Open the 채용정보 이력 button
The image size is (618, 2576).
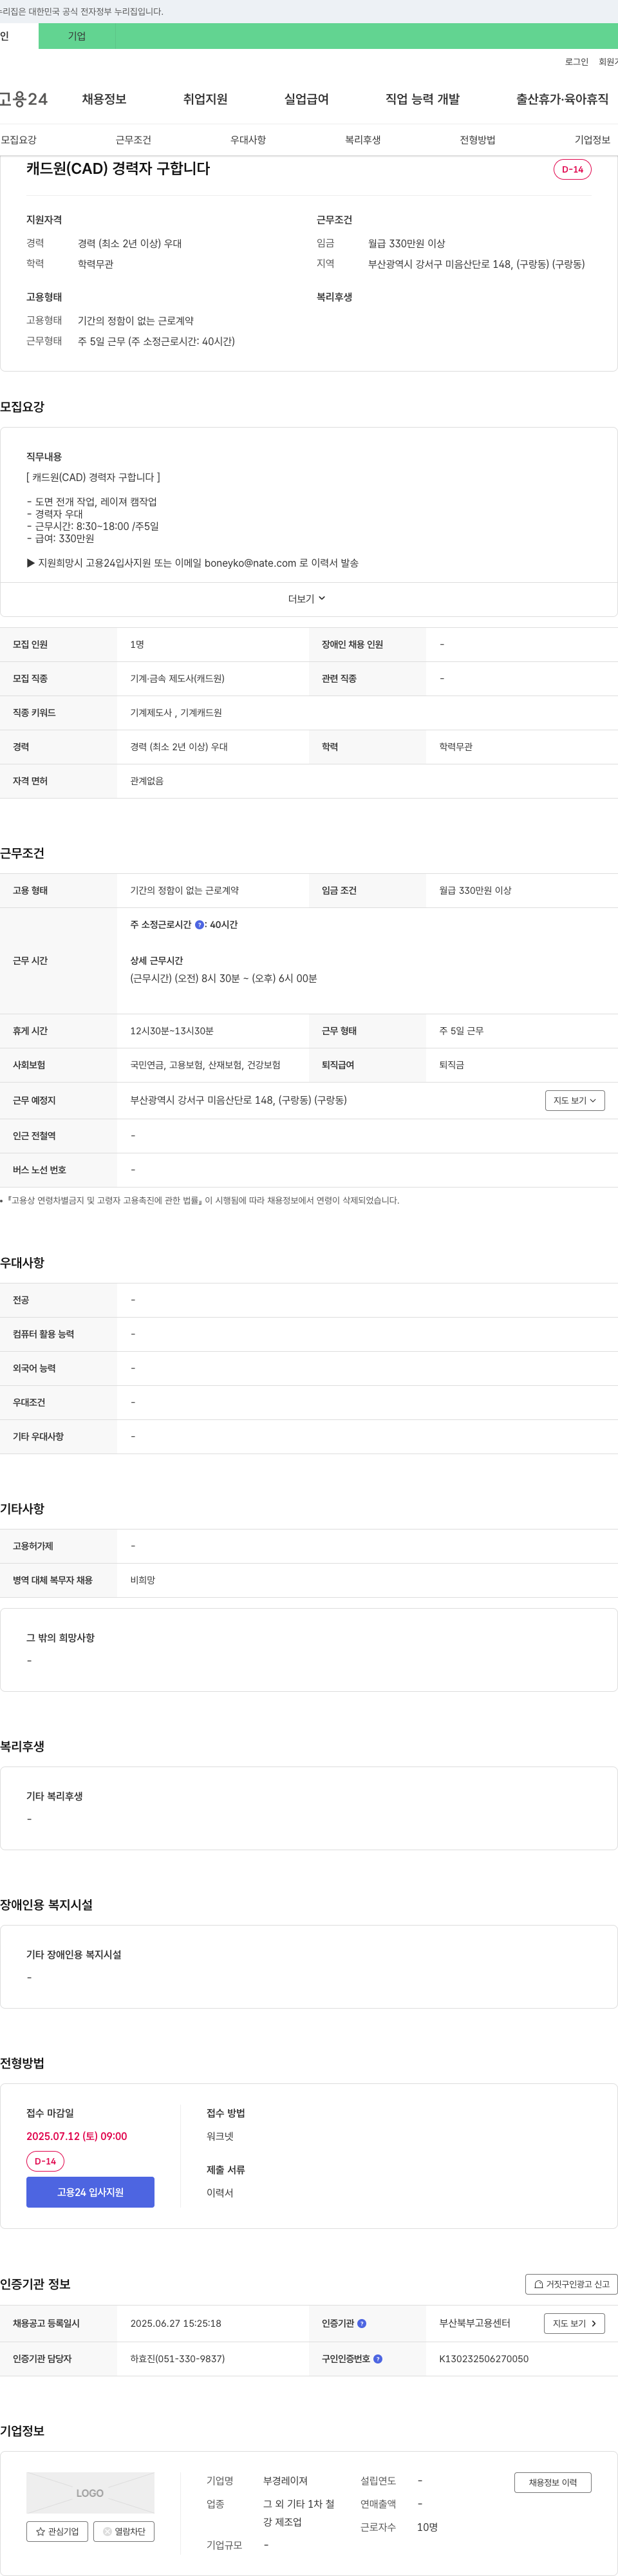click(553, 2482)
